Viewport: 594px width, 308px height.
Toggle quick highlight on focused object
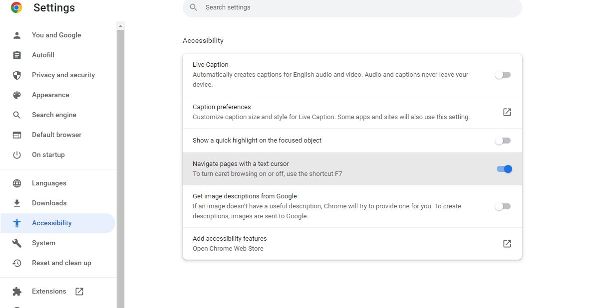pyautogui.click(x=503, y=141)
